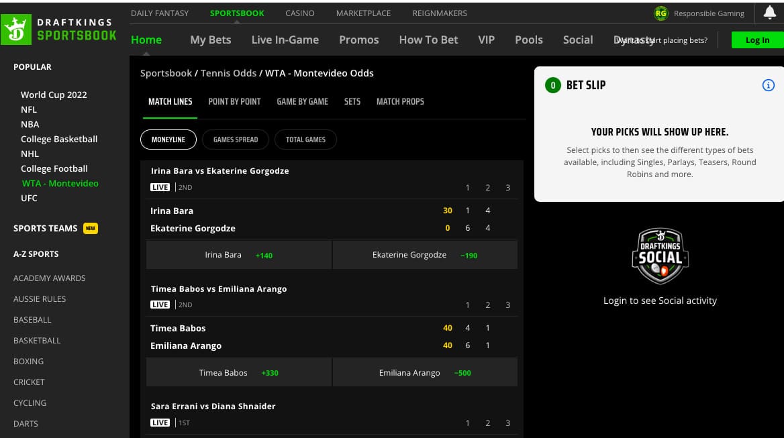This screenshot has width=784, height=438.
Task: Open WTA - Montevideo in Popular list
Action: pos(60,183)
